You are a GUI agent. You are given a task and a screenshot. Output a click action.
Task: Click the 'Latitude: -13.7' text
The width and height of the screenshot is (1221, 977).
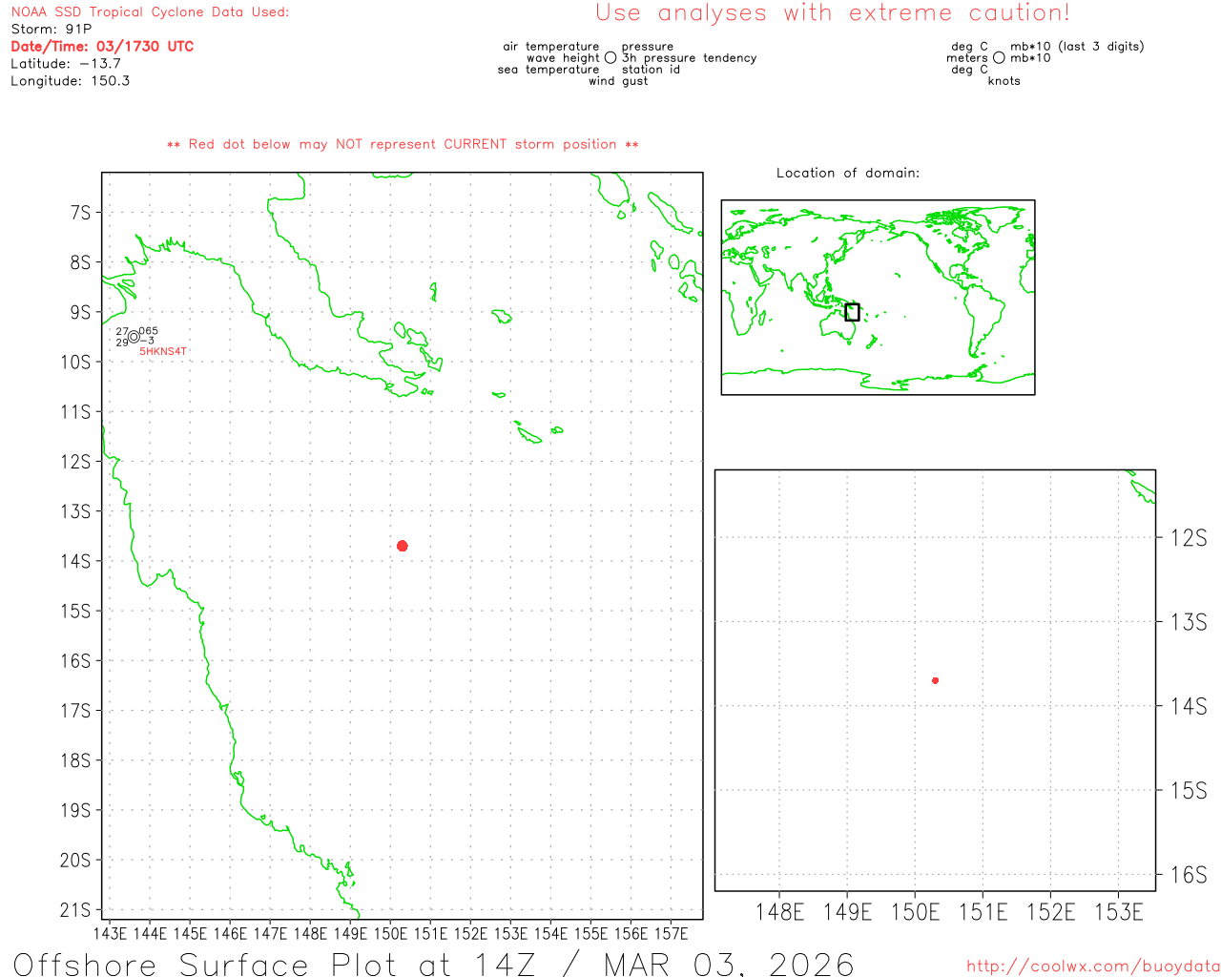pyautogui.click(x=66, y=64)
